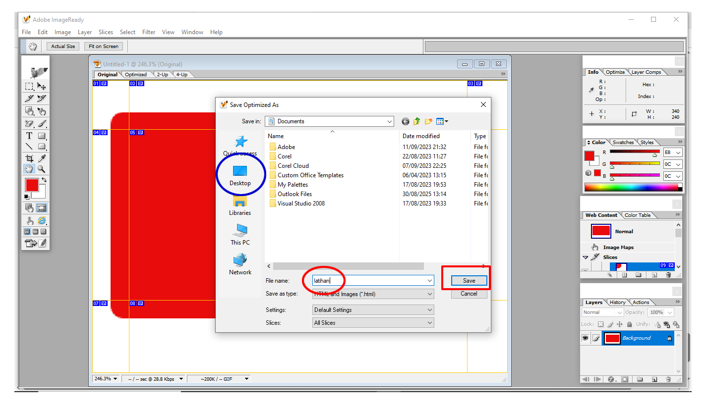Screen dimensions: 708x408
Task: Select the Crop tool
Action: tap(29, 158)
